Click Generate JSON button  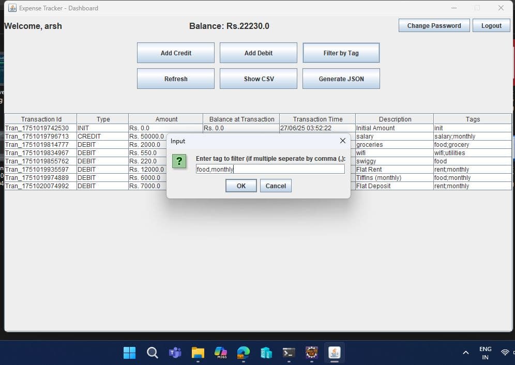(x=341, y=79)
